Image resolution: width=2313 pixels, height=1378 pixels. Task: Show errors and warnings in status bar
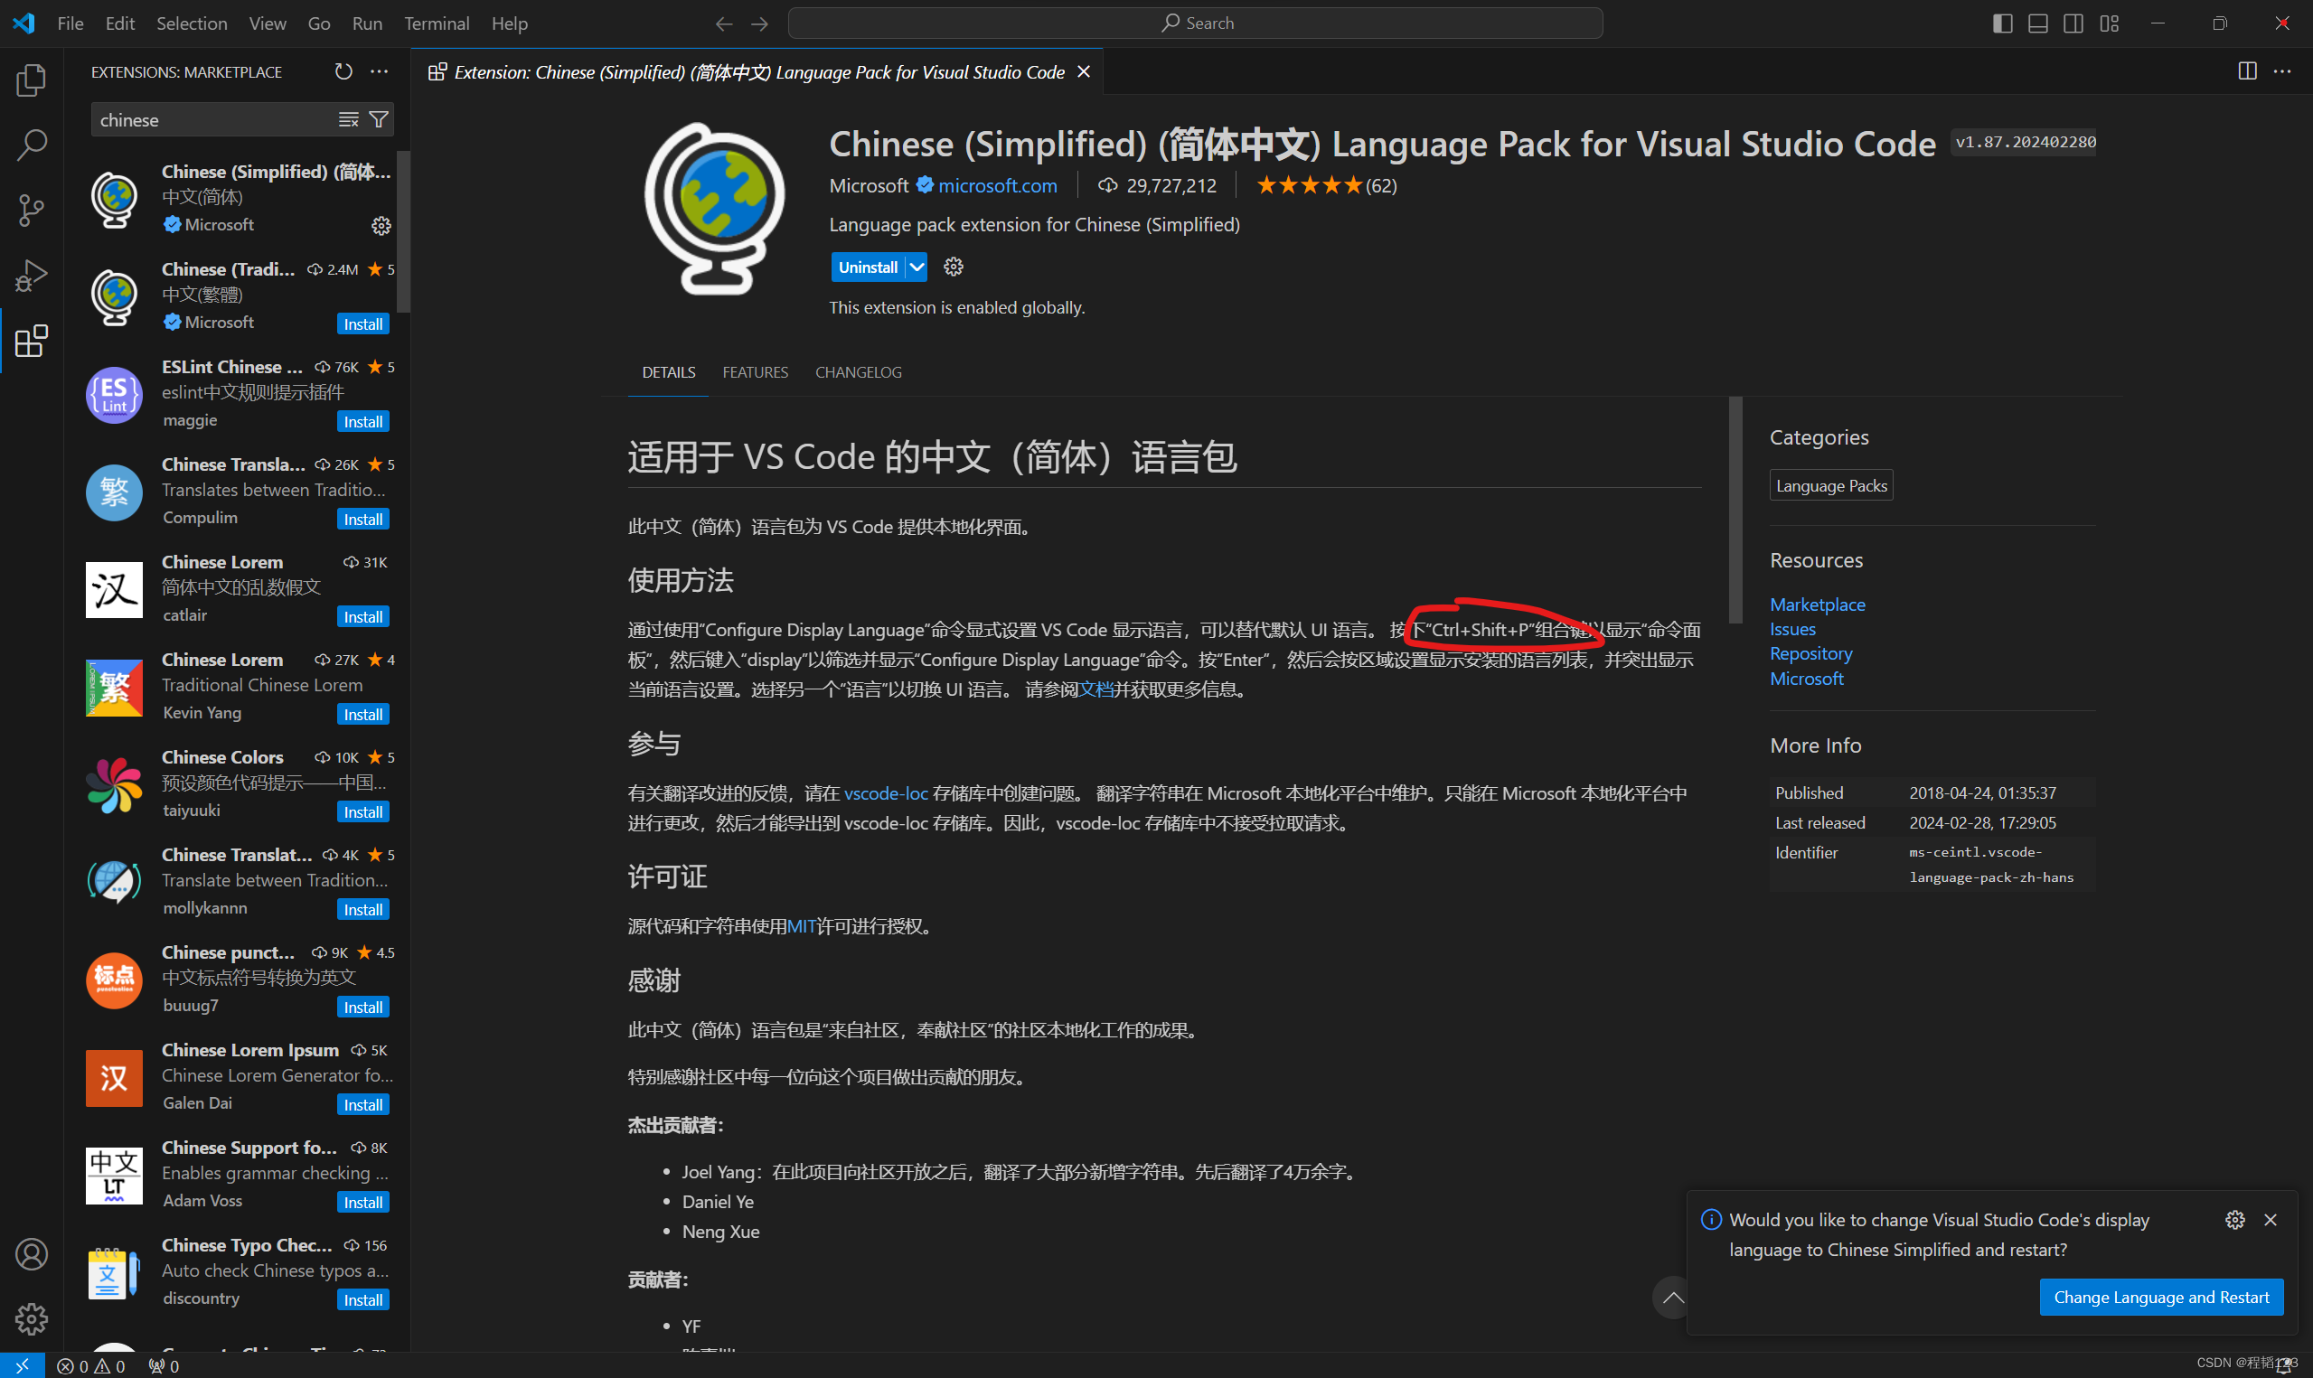coord(91,1366)
